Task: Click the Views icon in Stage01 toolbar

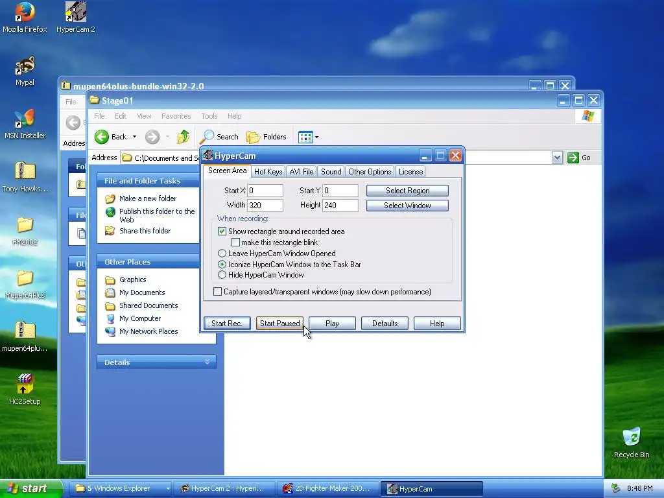Action: 305,137
